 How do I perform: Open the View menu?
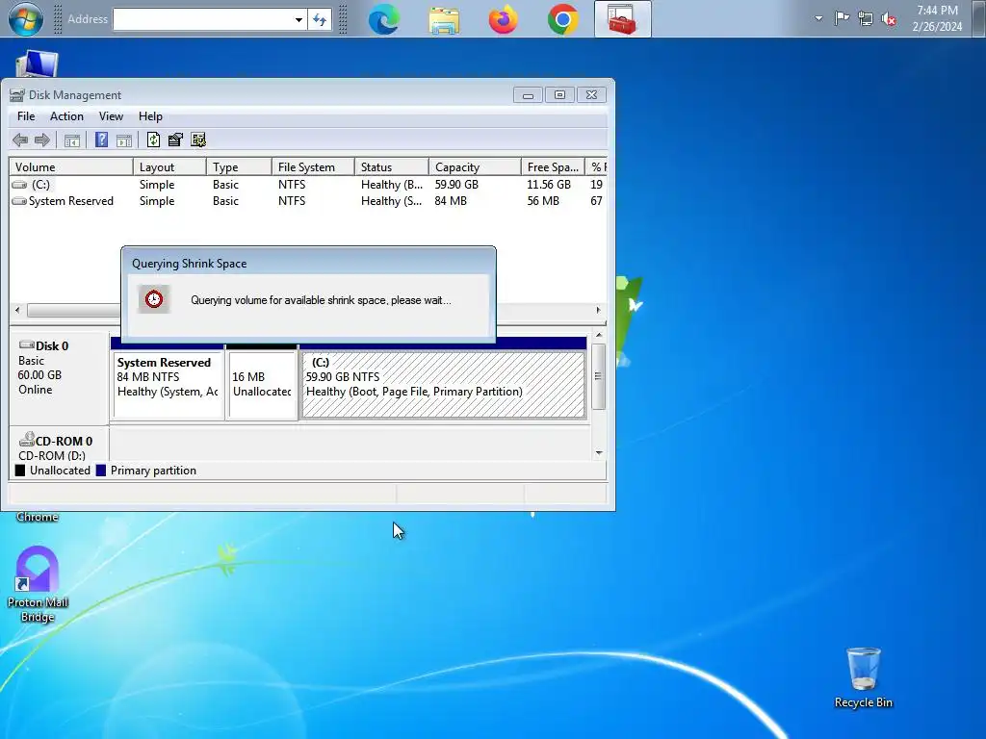(x=111, y=116)
